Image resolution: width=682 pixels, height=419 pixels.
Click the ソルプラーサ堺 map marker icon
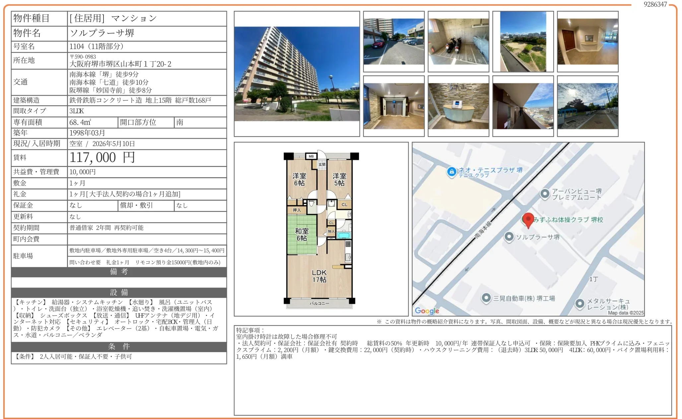click(509, 237)
